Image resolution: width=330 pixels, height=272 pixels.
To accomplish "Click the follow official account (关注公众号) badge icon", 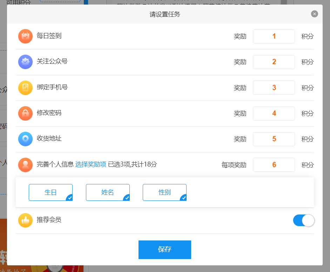I will 25,62.
